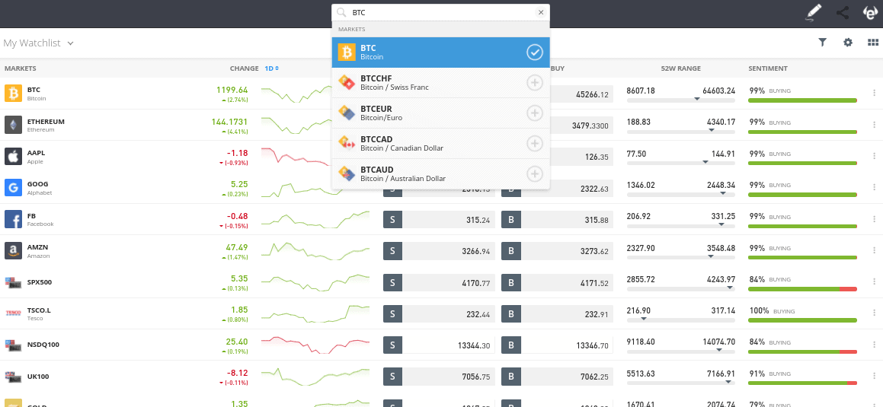Select BTC Bitcoin search result
Image resolution: width=883 pixels, height=407 pixels.
click(440, 52)
